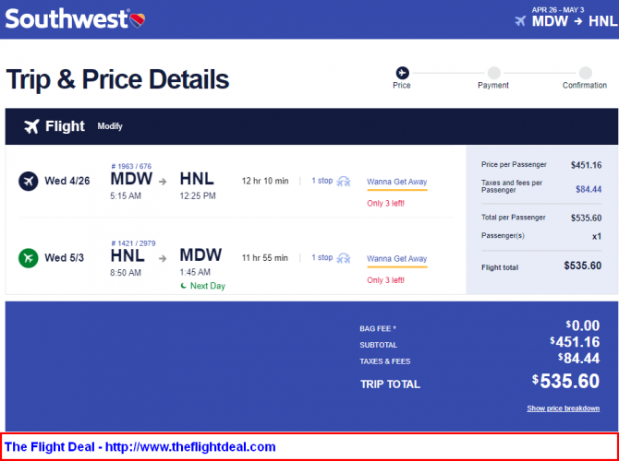Click the 12 hr 10 min duration
619x461 pixels.
point(265,182)
